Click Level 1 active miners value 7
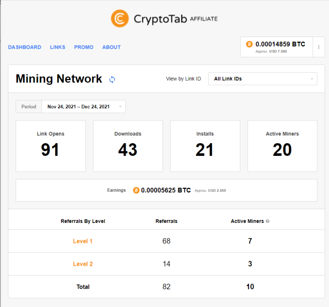Image resolution: width=329 pixels, height=307 pixels. coord(250,241)
